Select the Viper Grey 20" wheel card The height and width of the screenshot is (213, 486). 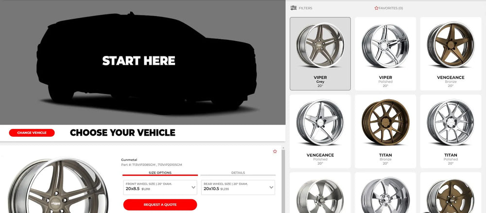tap(320, 53)
